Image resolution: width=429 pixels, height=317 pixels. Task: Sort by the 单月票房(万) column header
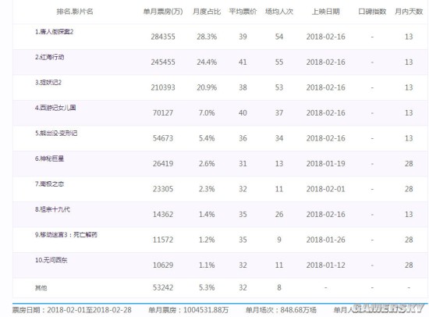point(163,12)
